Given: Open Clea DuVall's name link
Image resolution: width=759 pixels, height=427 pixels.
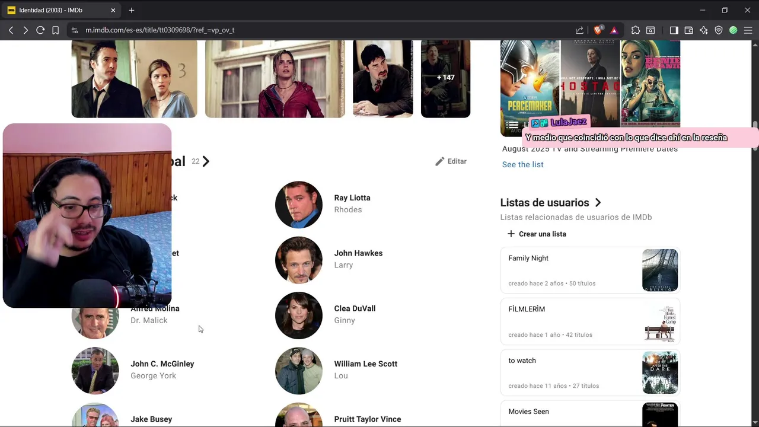Looking at the screenshot, I should [x=355, y=308].
